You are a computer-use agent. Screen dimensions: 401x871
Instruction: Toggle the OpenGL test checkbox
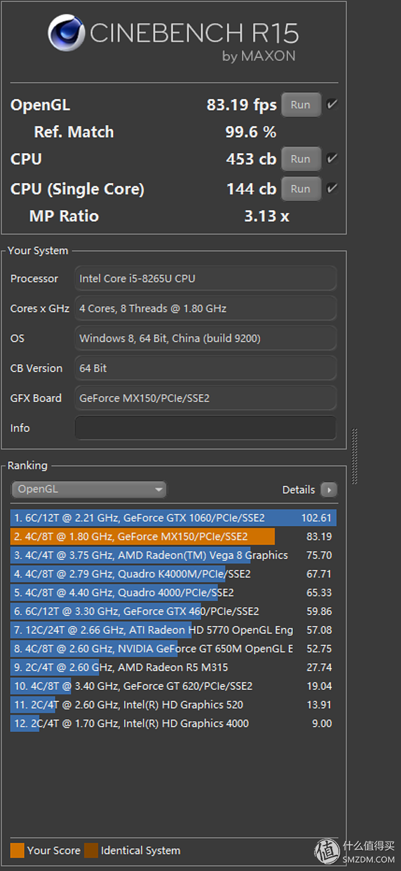pos(331,104)
